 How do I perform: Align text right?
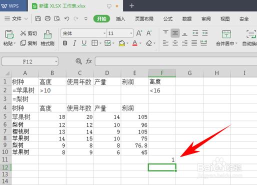[x=184, y=43]
